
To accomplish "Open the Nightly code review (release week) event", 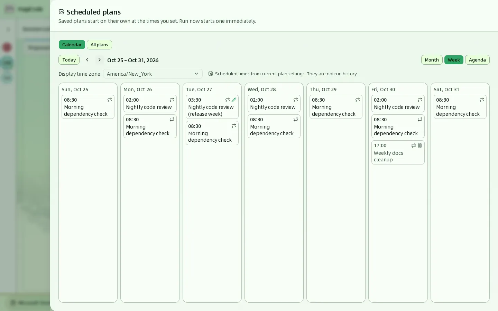I will pyautogui.click(x=212, y=107).
